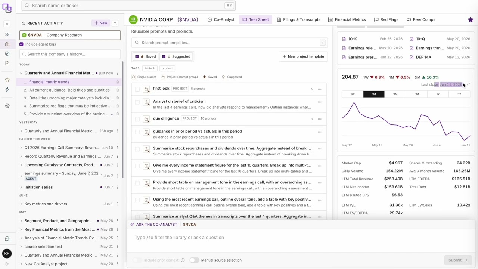This screenshot has height=269, width=478.
Task: Delete the 'financial metric trends' entry
Action: tap(117, 82)
